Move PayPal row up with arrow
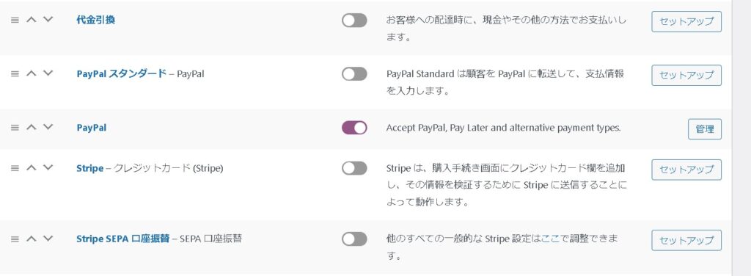 31,127
